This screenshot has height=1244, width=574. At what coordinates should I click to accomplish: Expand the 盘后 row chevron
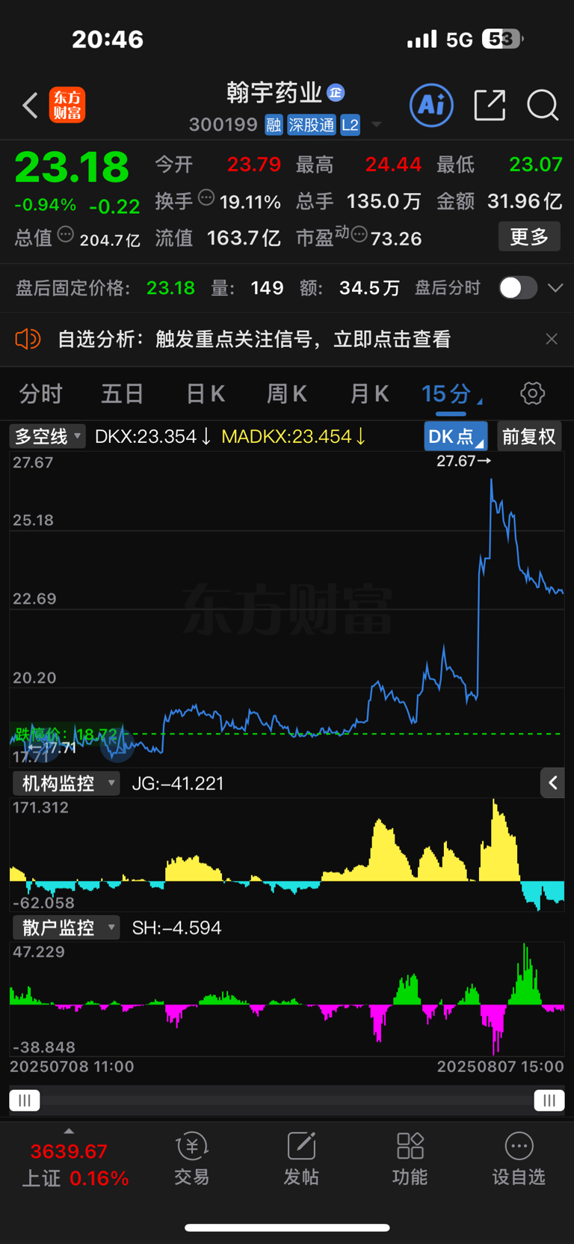555,288
